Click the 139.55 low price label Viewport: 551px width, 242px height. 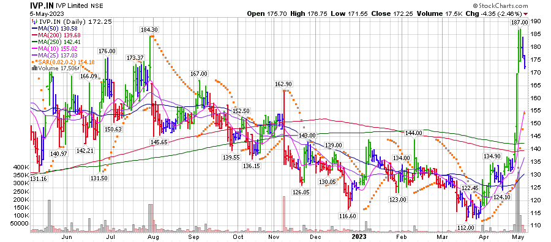[231, 158]
